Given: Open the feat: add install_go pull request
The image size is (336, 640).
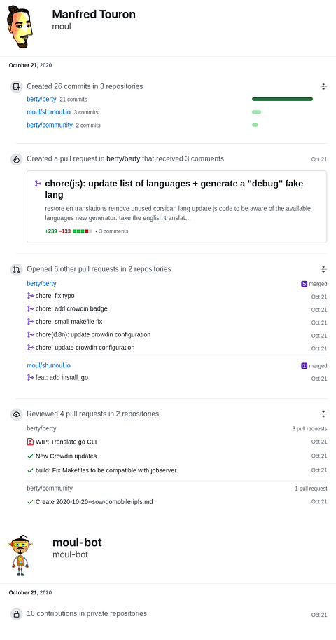Looking at the screenshot, I should pyautogui.click(x=62, y=378).
